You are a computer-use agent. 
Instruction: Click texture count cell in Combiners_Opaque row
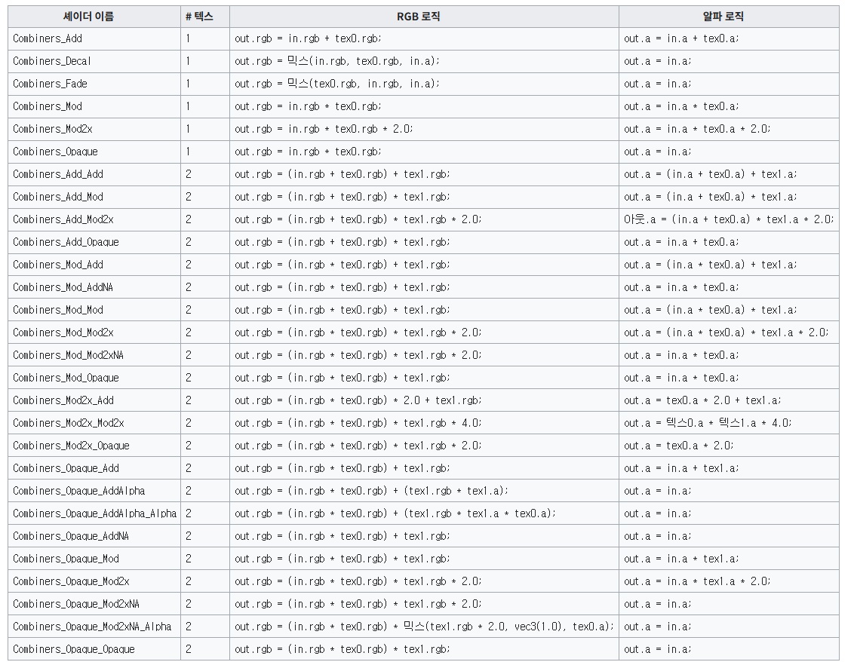coord(188,152)
